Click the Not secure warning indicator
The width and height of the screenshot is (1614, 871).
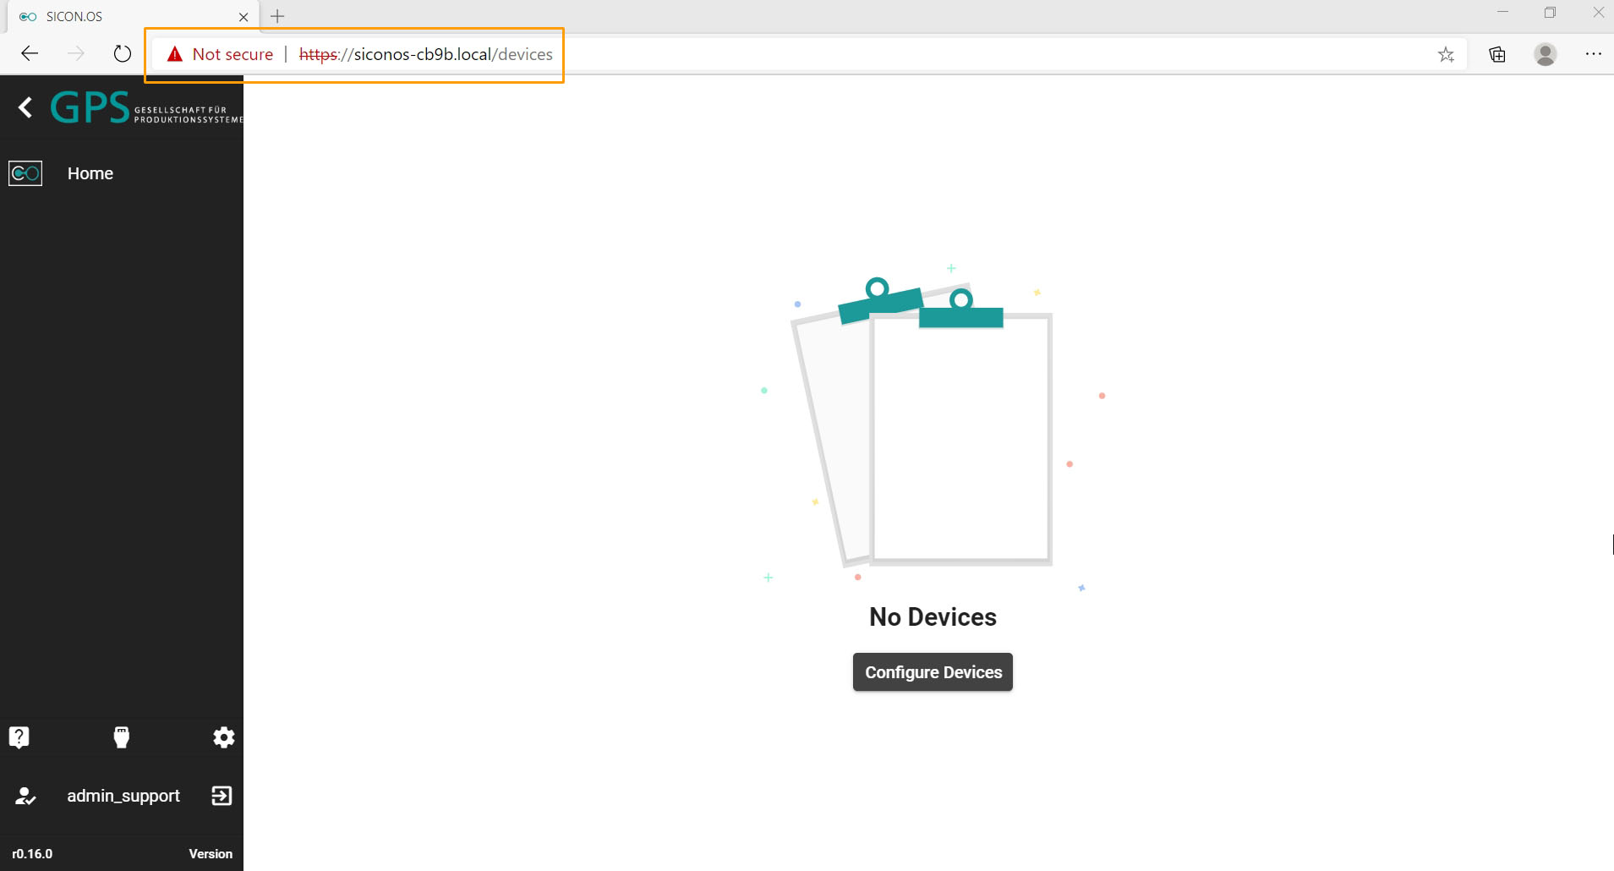pos(221,54)
